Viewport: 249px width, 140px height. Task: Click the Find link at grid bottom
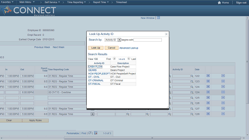(84, 133)
